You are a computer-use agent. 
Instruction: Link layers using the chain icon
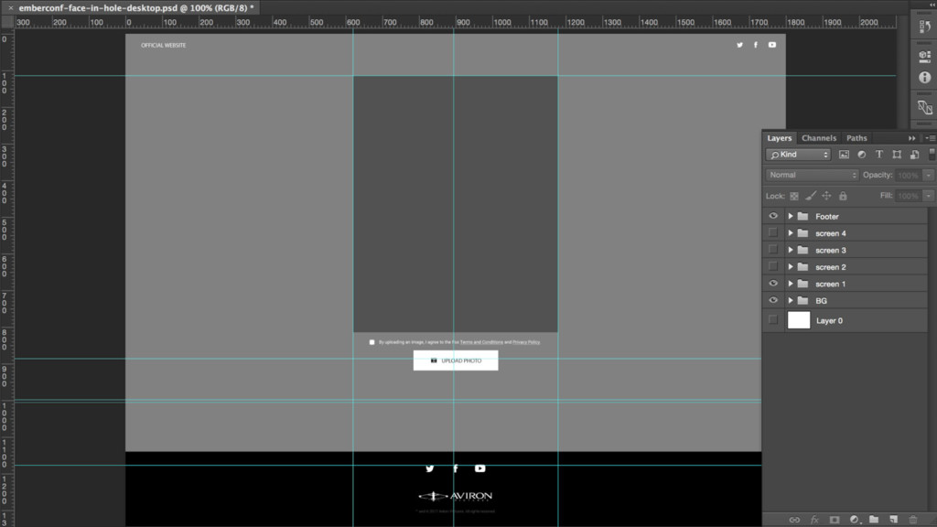click(x=794, y=520)
